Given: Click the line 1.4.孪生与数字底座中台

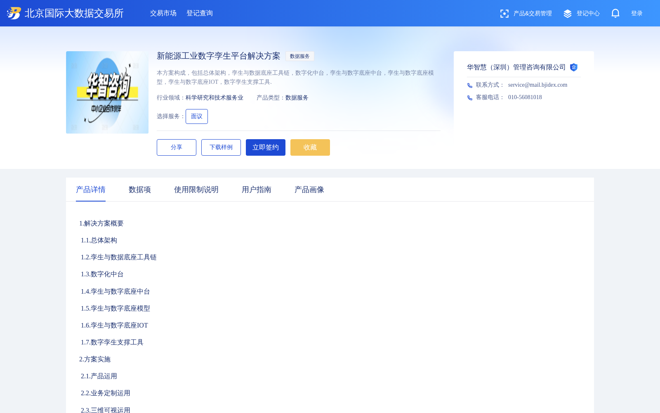Looking at the screenshot, I should (x=115, y=292).
